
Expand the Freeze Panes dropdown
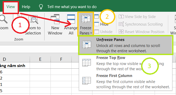86,24
